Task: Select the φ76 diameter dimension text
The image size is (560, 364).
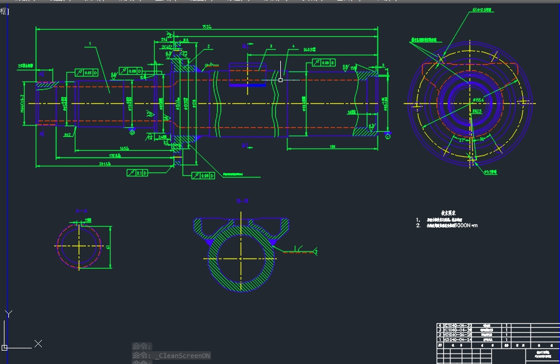Action: click(x=130, y=104)
